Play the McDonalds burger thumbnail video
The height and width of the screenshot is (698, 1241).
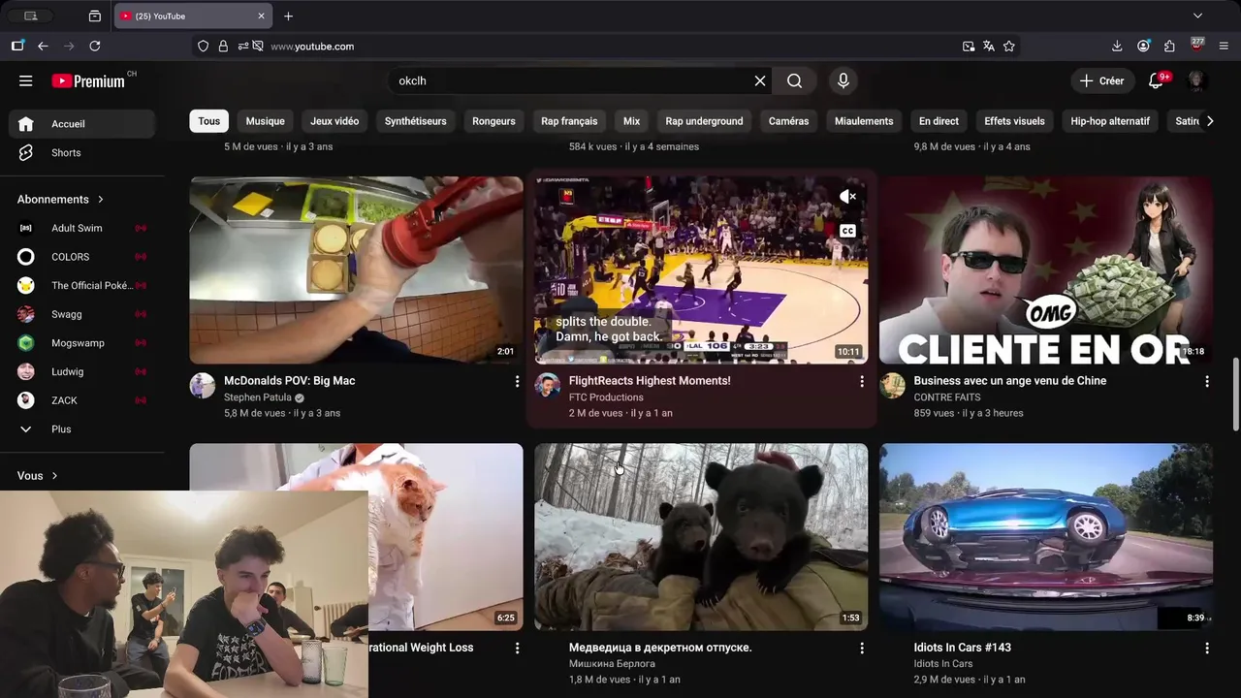point(356,270)
